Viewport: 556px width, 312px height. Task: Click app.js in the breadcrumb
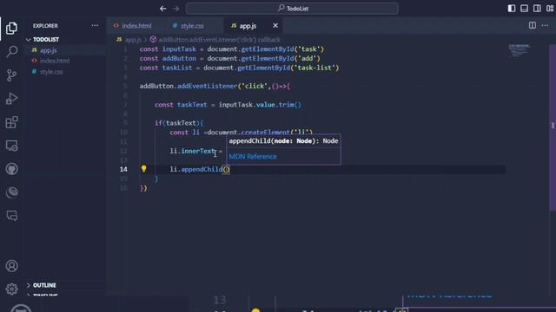pyautogui.click(x=133, y=40)
